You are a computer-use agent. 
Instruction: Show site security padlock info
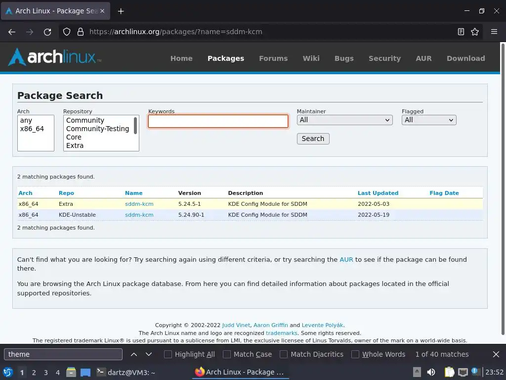click(81, 32)
